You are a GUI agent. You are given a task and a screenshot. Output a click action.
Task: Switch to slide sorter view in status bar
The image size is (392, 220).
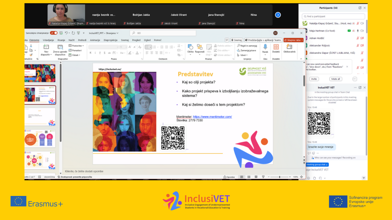point(249,177)
